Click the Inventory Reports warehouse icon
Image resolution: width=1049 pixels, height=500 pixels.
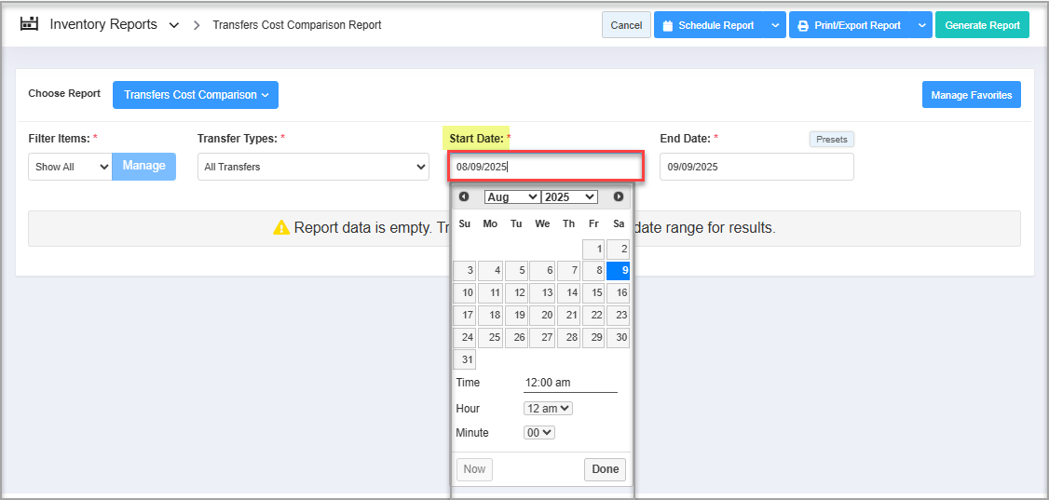tap(30, 24)
